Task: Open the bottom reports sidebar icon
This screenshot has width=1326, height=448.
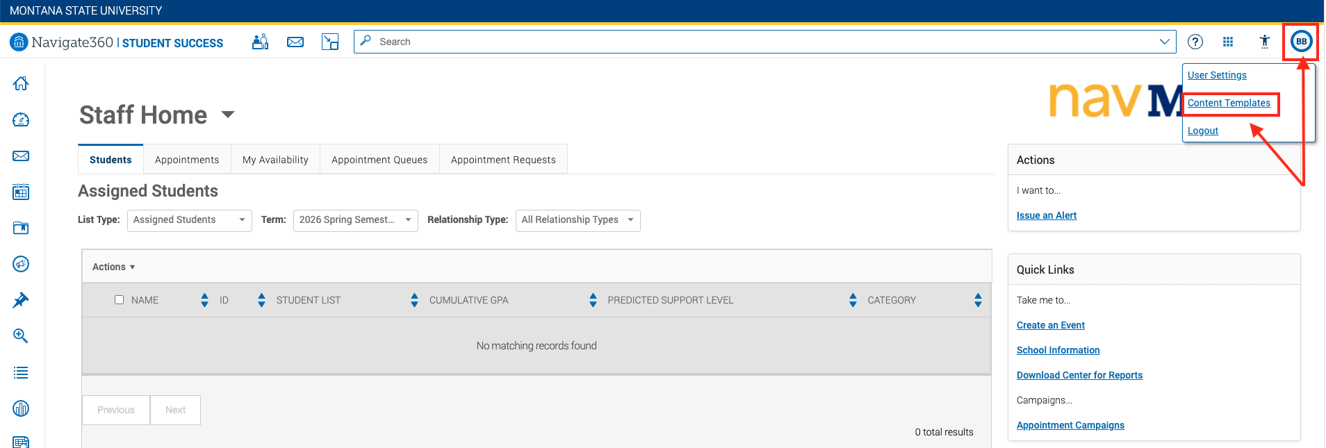Action: coord(21,442)
